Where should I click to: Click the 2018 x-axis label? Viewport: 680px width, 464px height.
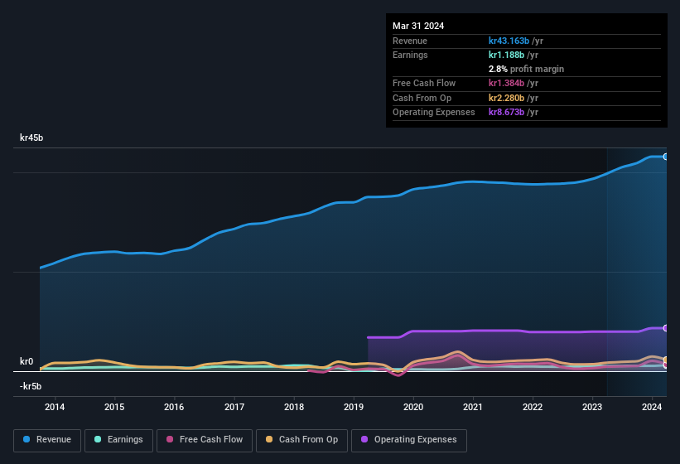tap(293, 407)
